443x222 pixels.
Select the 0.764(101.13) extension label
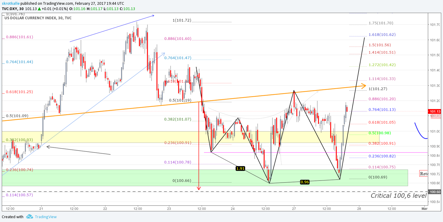pyautogui.click(x=382, y=110)
